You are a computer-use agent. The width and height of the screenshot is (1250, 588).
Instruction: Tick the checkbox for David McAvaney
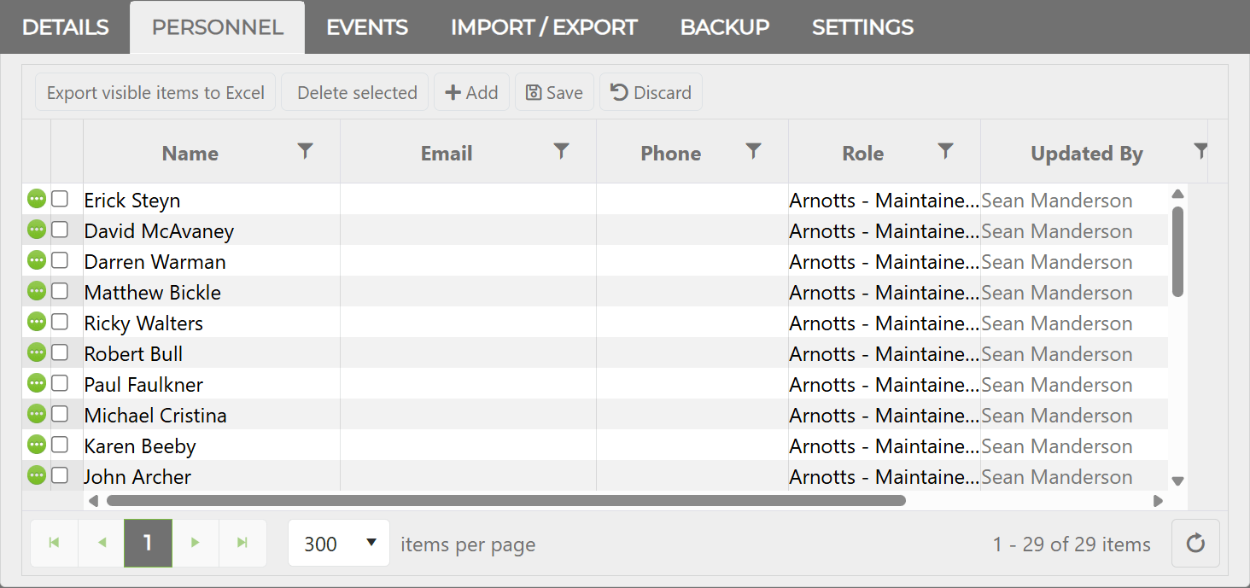click(60, 230)
